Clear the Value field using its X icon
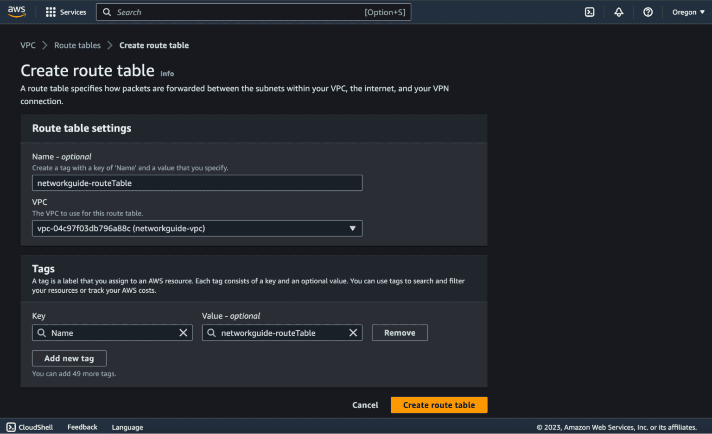The height and width of the screenshot is (434, 712). (x=353, y=333)
